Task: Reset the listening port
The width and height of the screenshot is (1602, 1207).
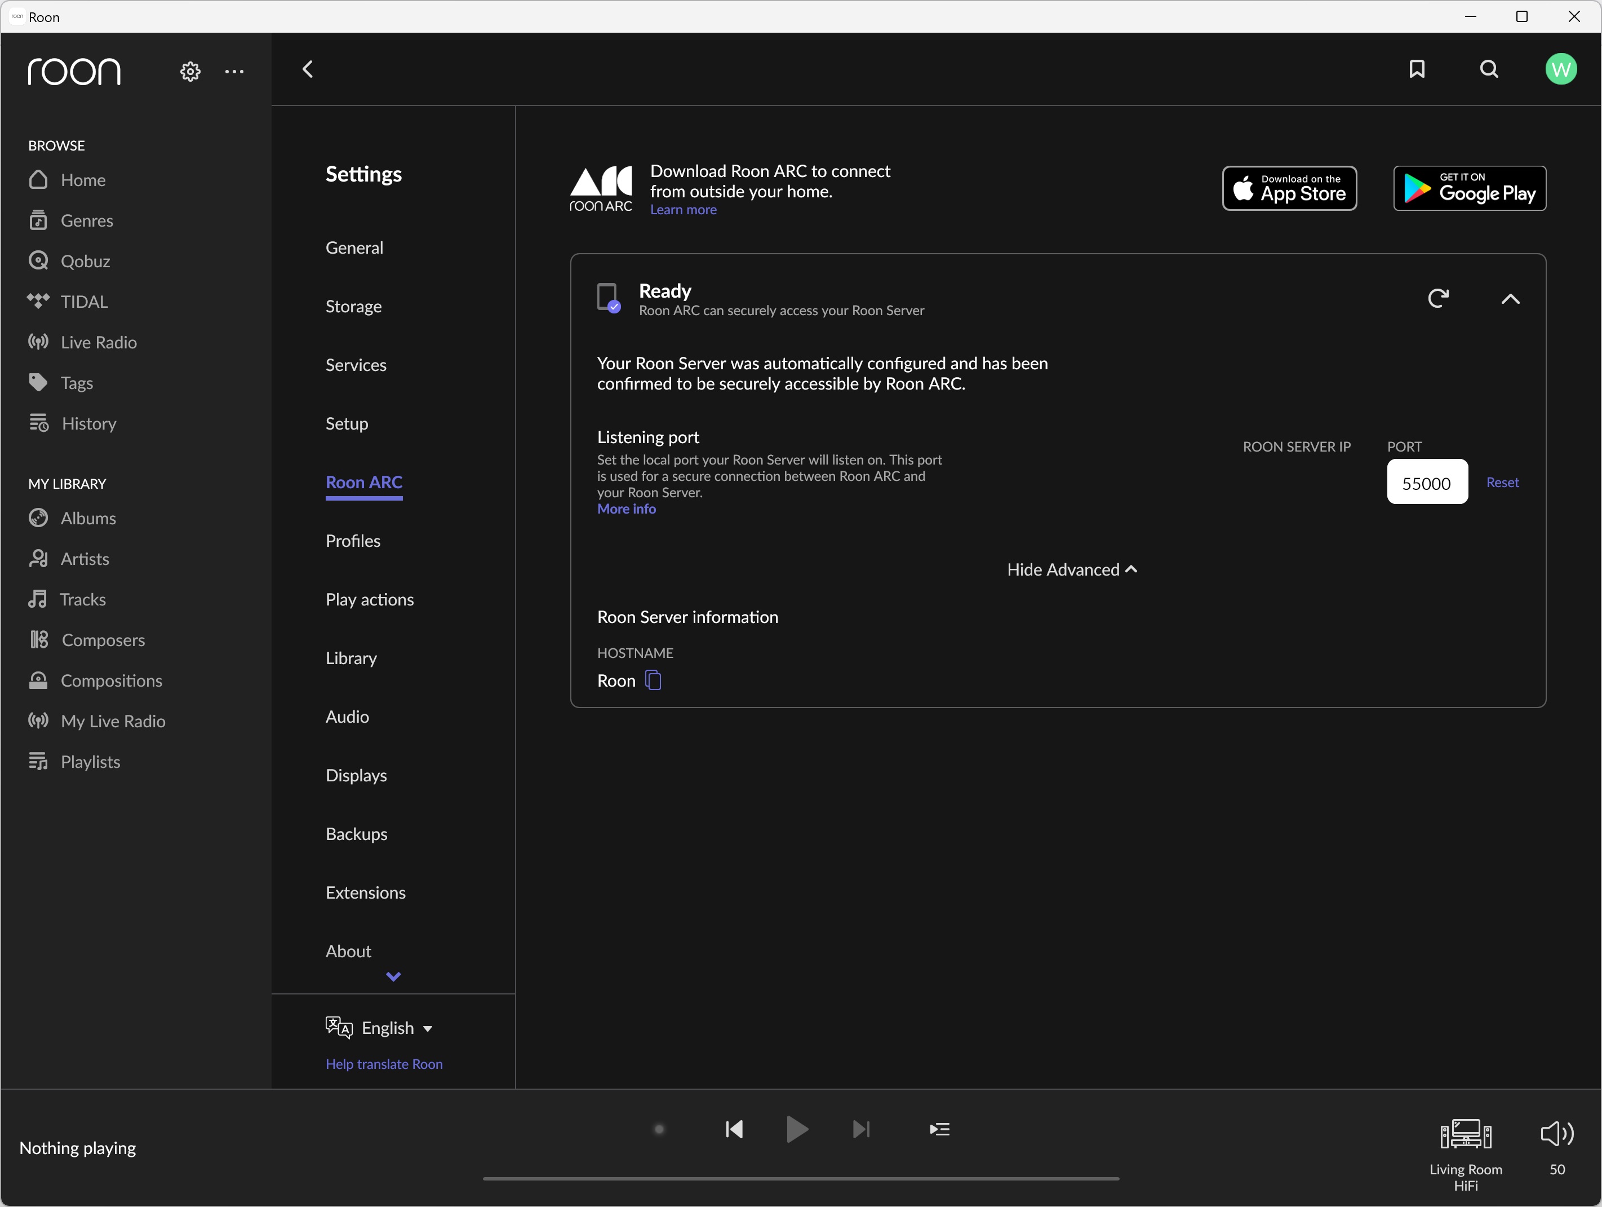Action: (x=1502, y=483)
